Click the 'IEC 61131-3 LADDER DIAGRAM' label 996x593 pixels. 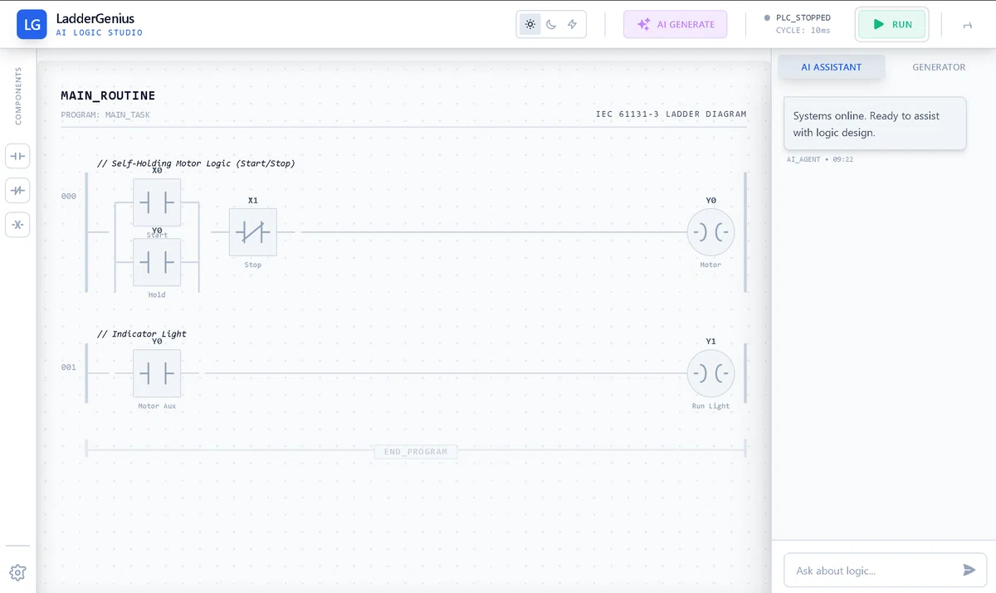[671, 114]
